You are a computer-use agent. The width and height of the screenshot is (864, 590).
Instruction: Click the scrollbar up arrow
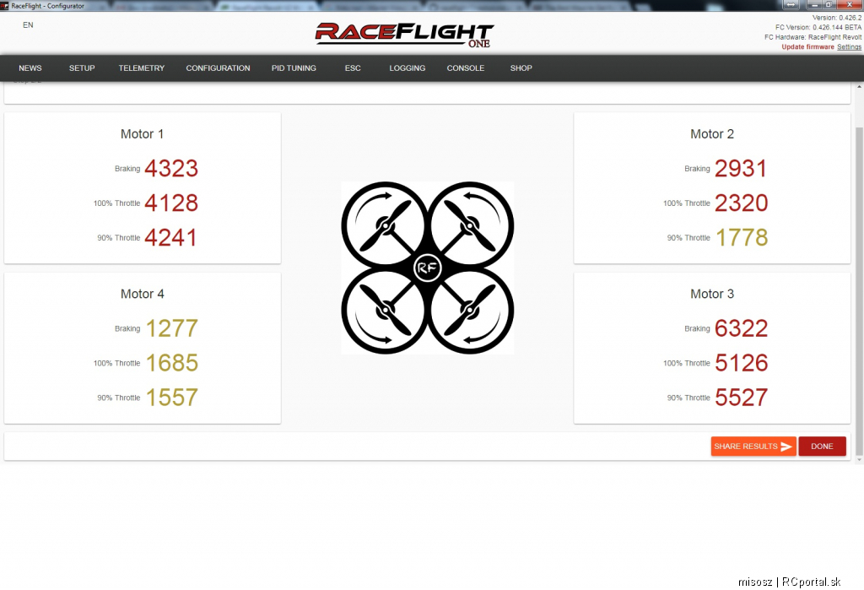pyautogui.click(x=859, y=87)
